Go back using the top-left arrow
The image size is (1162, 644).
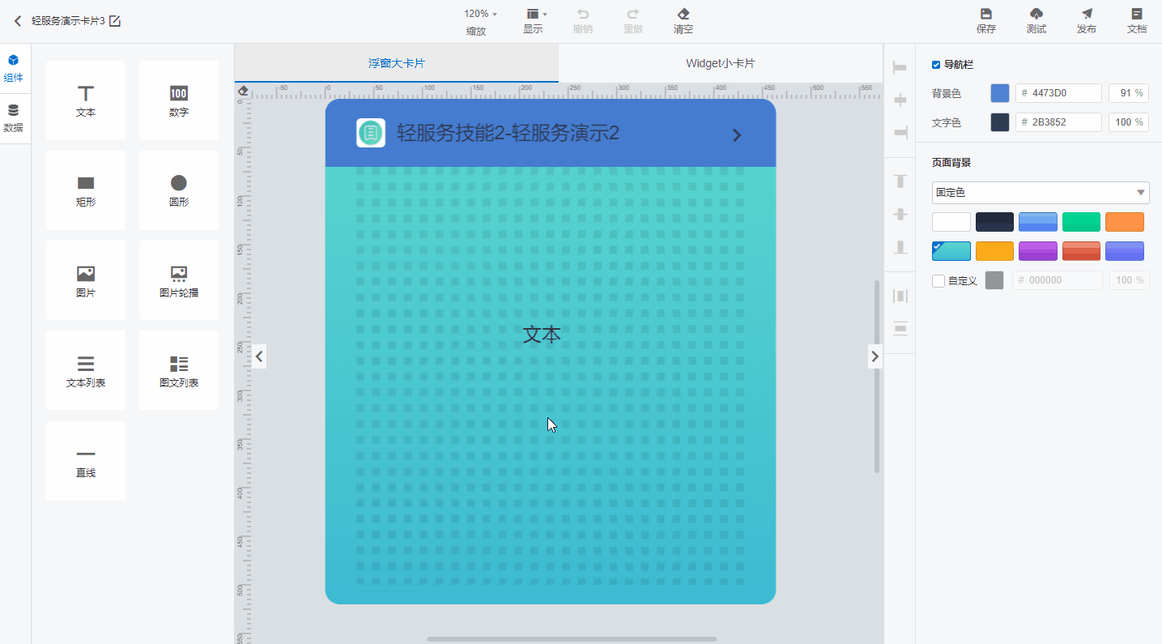(x=18, y=21)
